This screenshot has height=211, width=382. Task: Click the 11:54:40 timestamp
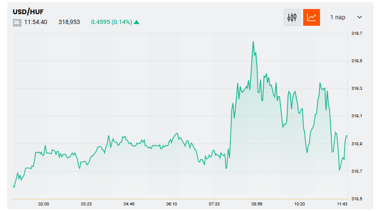(x=36, y=22)
